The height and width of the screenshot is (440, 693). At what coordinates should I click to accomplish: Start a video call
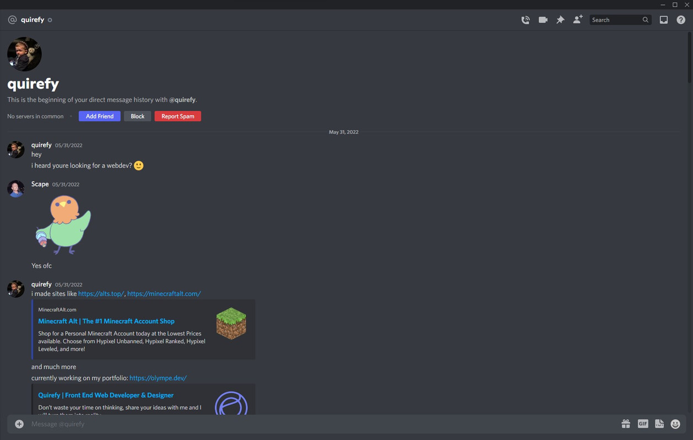tap(543, 20)
